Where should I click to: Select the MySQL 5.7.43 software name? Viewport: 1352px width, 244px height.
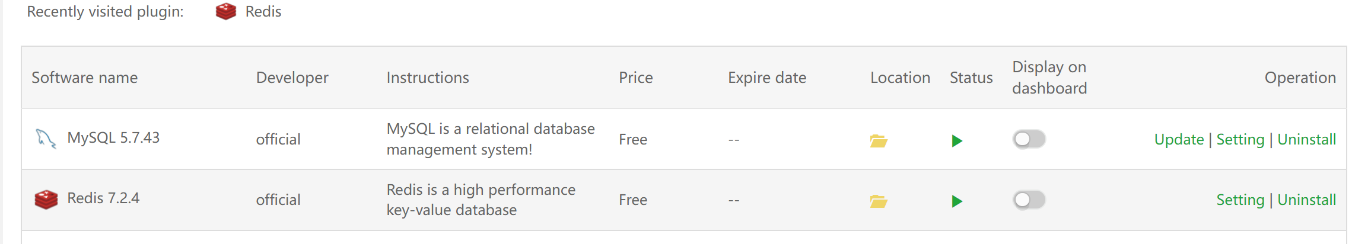click(x=113, y=138)
